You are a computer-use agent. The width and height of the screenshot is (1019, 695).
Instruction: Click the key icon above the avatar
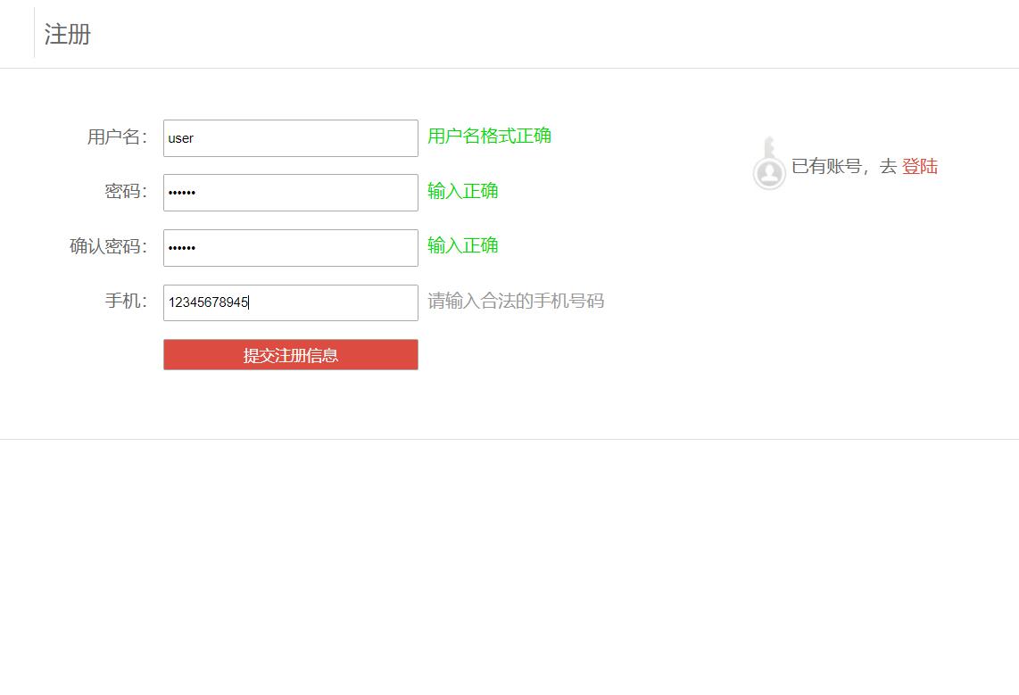[x=769, y=147]
